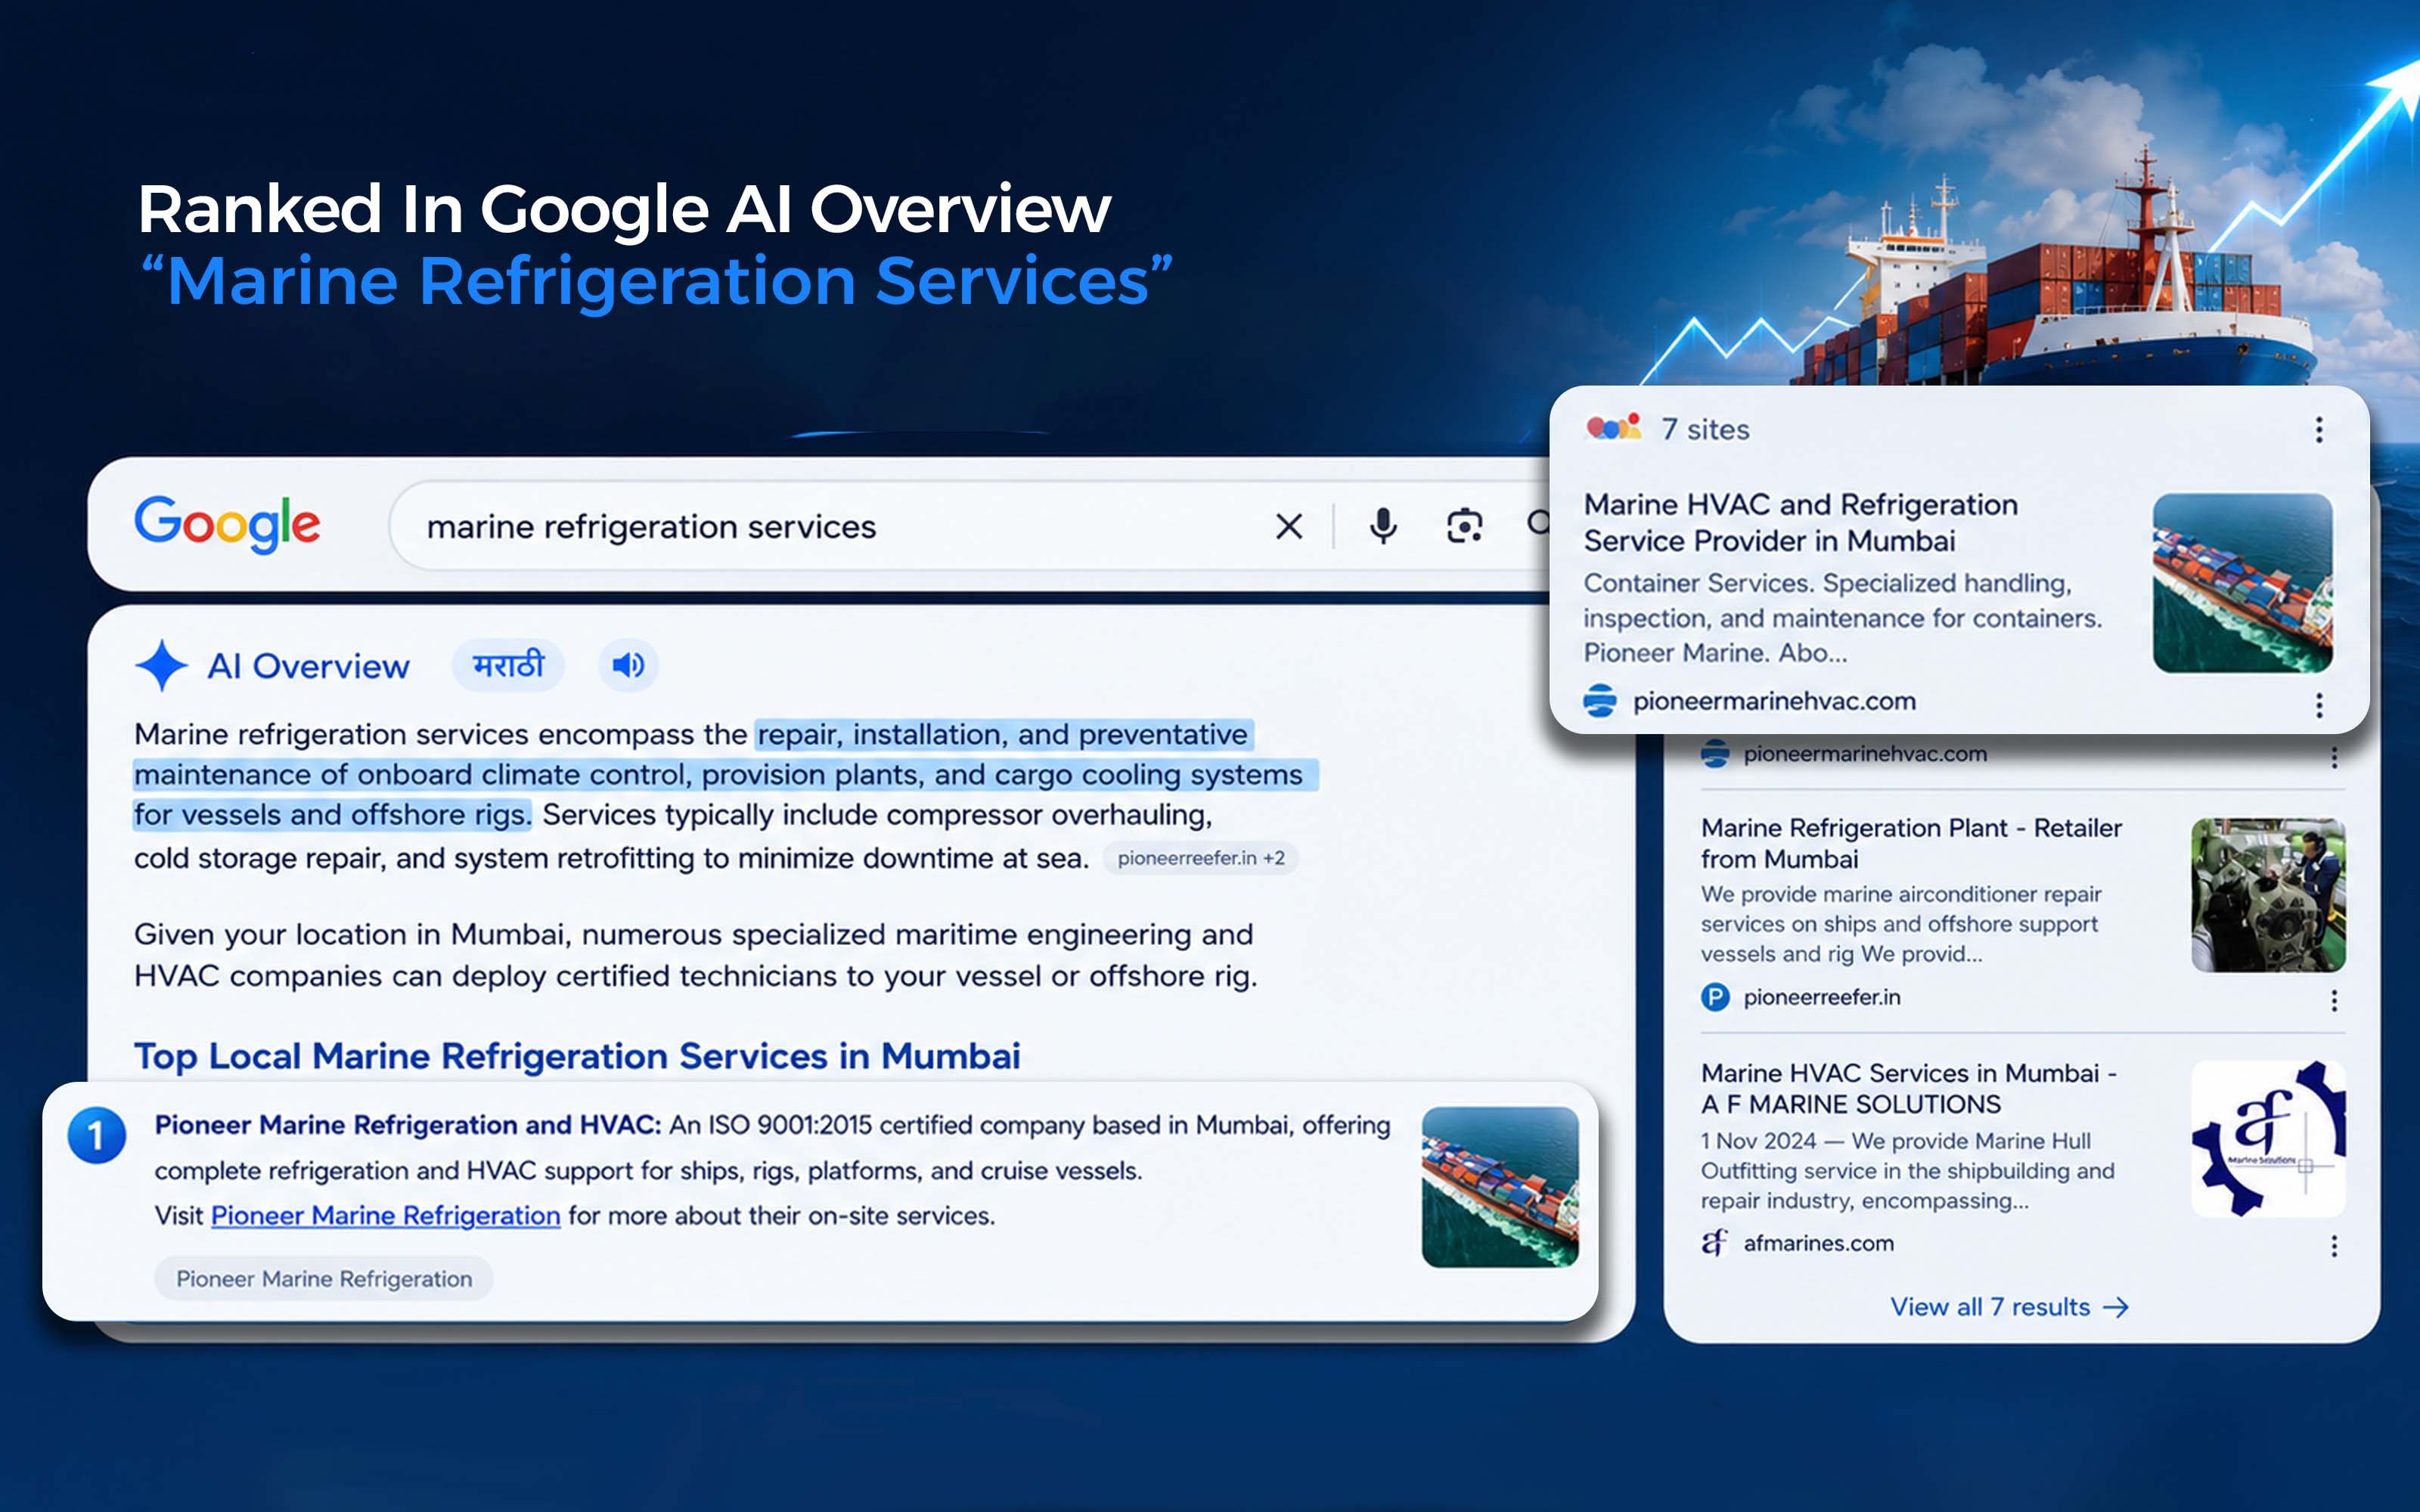The height and width of the screenshot is (1512, 2420).
Task: Click the highlighted repair, installation, and preventative text
Action: [x=1003, y=735]
